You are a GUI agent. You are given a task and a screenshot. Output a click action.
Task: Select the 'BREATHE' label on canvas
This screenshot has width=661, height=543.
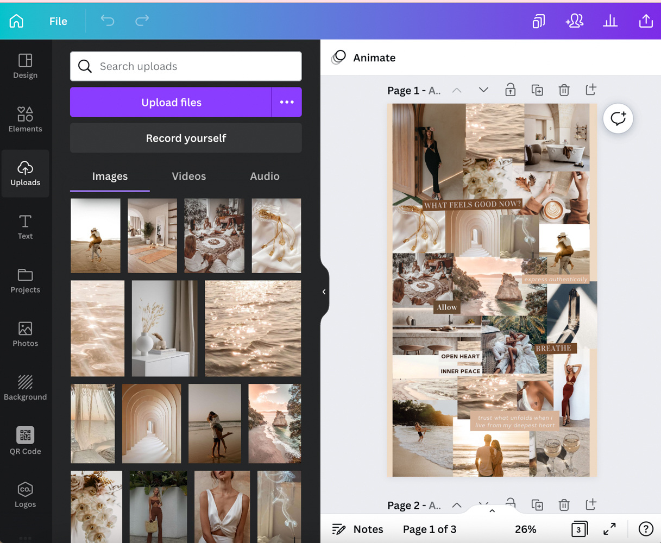tap(553, 348)
